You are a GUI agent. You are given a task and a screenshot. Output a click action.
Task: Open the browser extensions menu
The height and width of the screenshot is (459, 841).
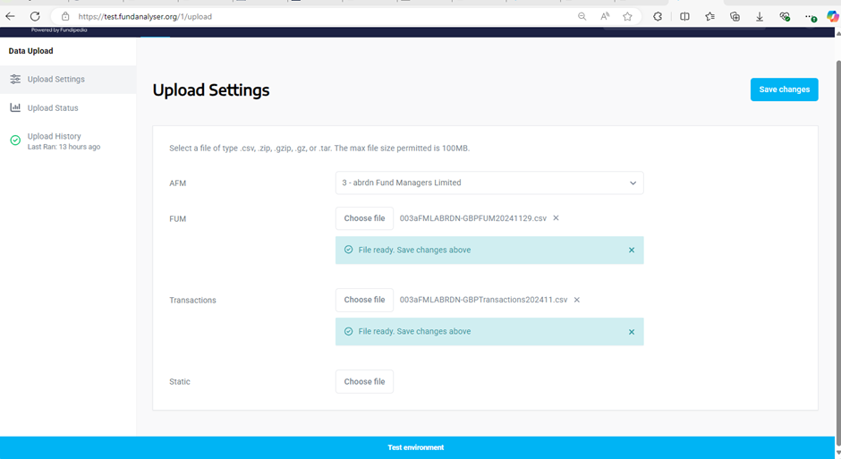[x=658, y=16]
